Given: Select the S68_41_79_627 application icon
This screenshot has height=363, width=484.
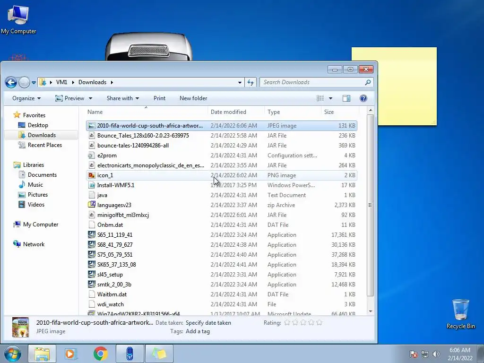Looking at the screenshot, I should click(91, 244).
